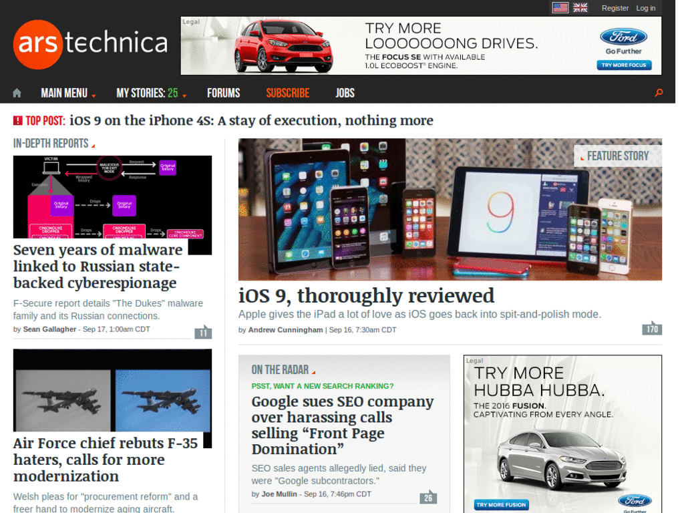Click the Ars Technica logo
This screenshot has height=513, width=684.
click(91, 44)
